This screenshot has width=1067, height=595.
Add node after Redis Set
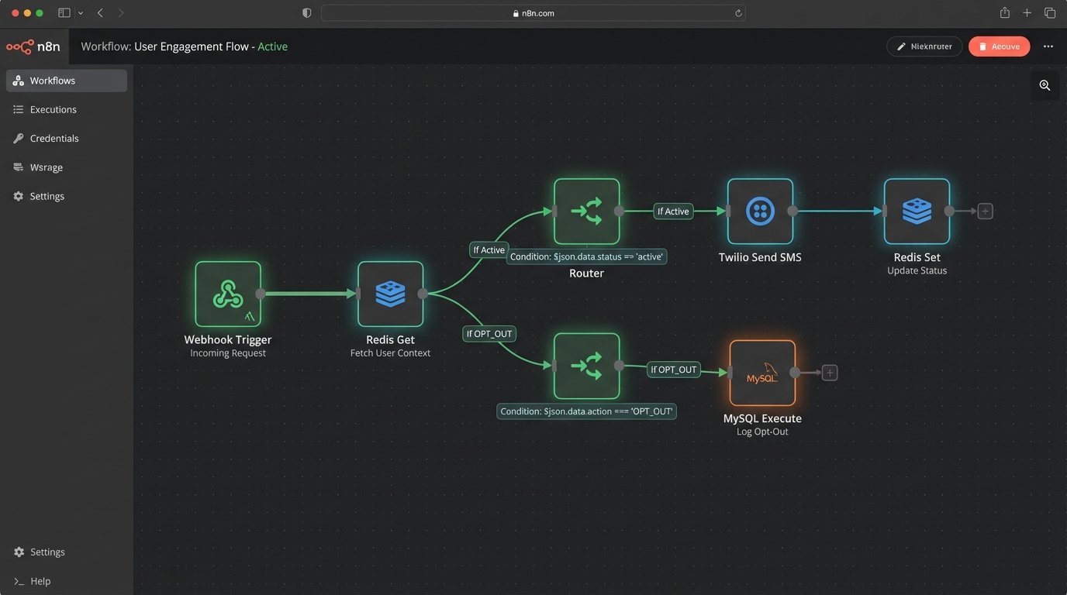(985, 211)
